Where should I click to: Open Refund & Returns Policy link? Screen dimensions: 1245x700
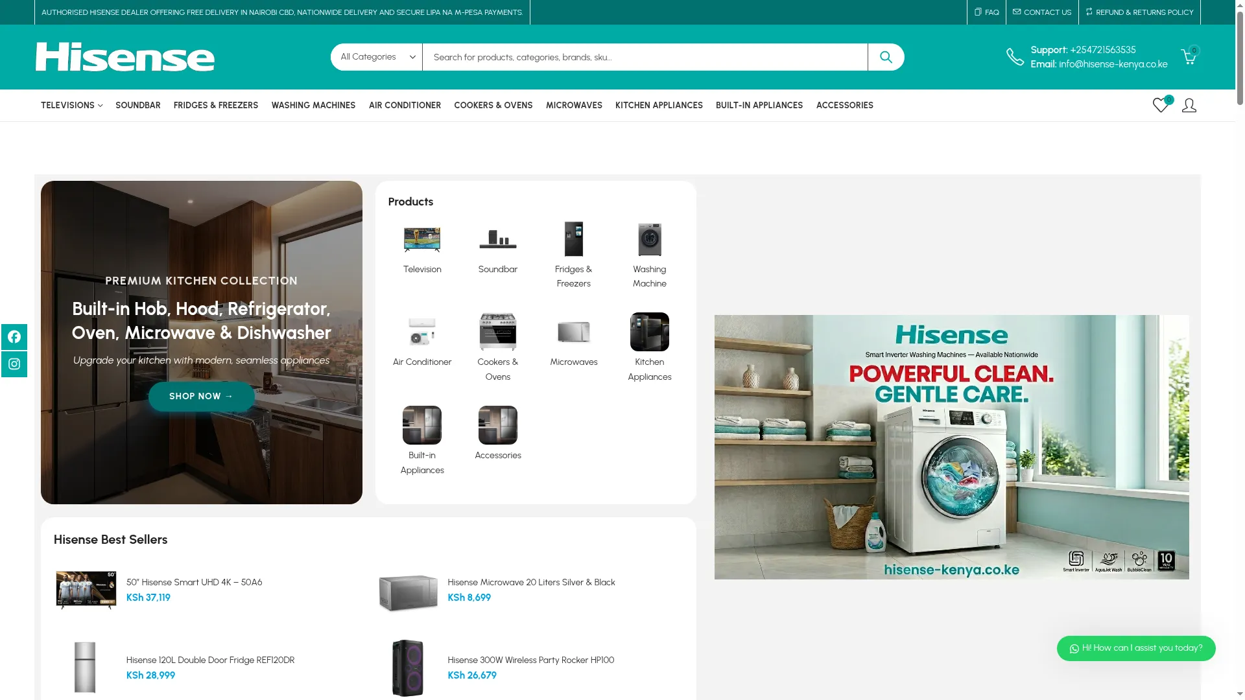1139,12
